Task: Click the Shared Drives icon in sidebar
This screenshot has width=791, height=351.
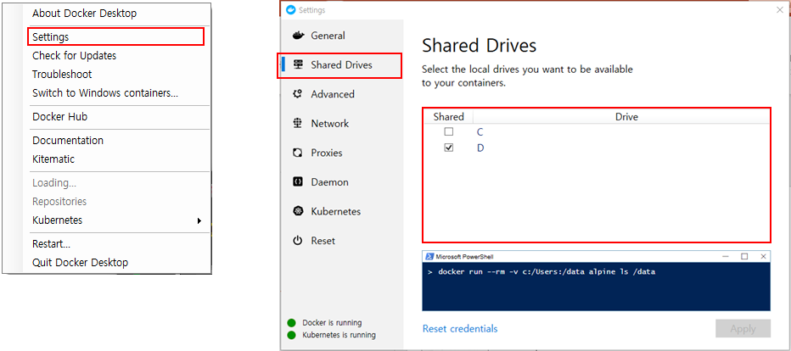Action: coord(298,65)
